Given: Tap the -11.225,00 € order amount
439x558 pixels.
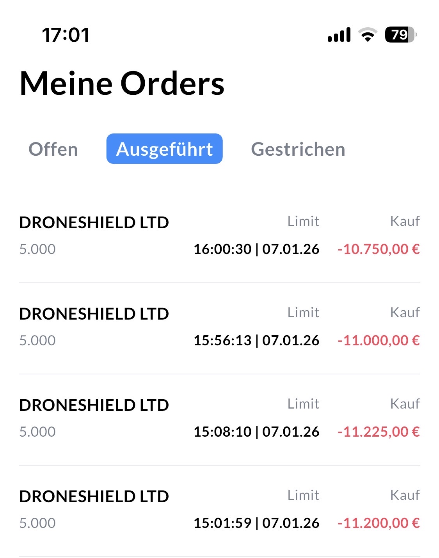Looking at the screenshot, I should click(379, 432).
